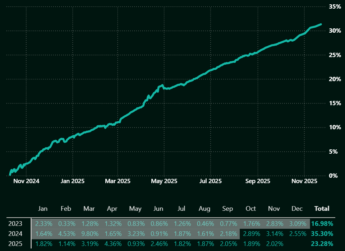This screenshot has width=345, height=251.
Task: Select the Sep 2025 x-axis label
Action: tap(258, 181)
